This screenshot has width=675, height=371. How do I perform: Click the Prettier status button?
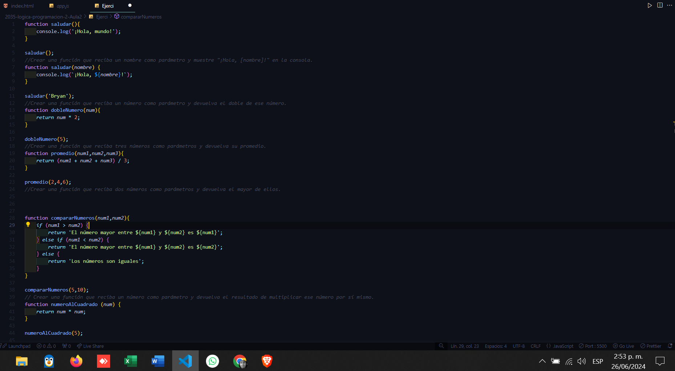[651, 346]
